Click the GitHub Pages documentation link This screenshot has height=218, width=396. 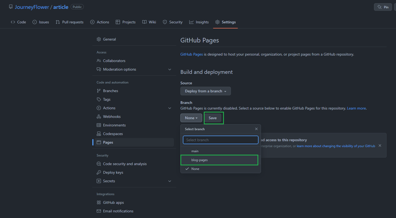(192, 54)
